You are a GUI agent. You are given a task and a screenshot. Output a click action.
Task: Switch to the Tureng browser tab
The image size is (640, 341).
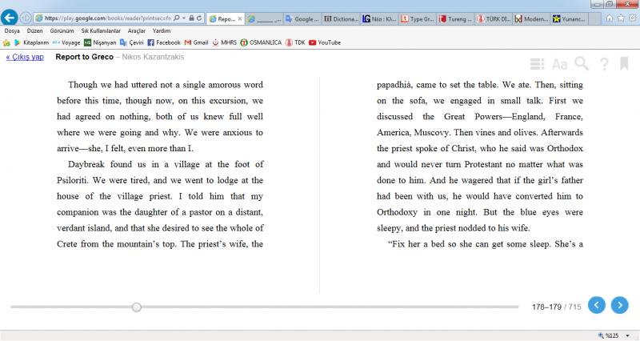tap(456, 18)
